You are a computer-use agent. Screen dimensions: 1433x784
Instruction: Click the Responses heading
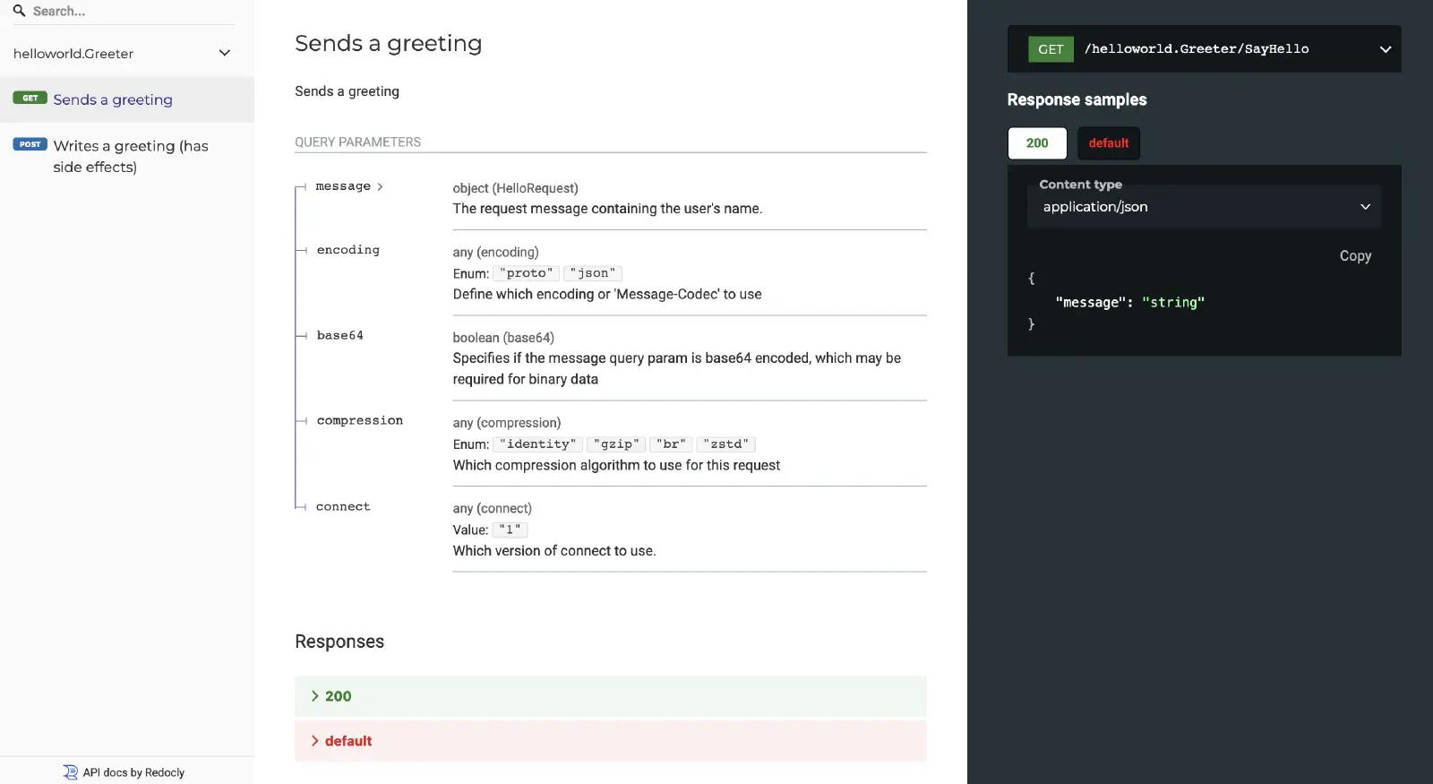339,642
